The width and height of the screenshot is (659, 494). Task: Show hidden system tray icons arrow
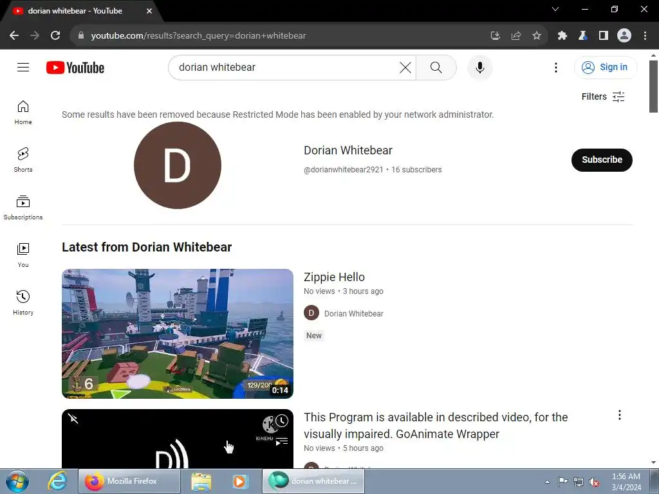coord(547,482)
